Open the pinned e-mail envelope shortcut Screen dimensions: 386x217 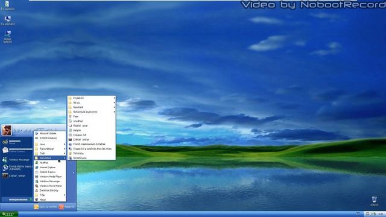pyautogui.click(x=16, y=150)
